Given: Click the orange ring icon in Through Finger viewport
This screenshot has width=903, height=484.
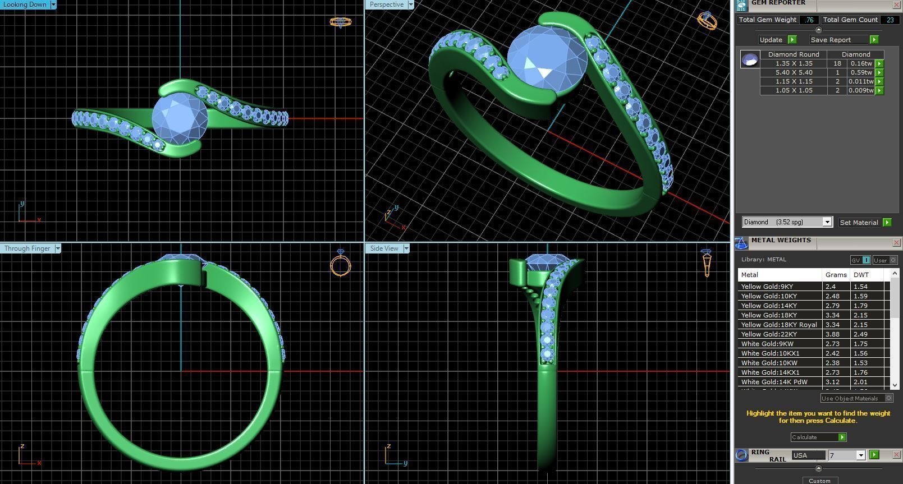Looking at the screenshot, I should click(x=341, y=262).
